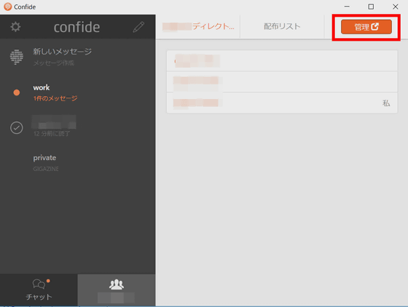Select the contact row marked 私
This screenshot has height=307, width=408.
tap(282, 103)
